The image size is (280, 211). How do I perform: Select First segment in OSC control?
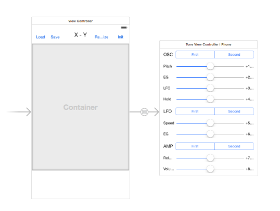195,55
